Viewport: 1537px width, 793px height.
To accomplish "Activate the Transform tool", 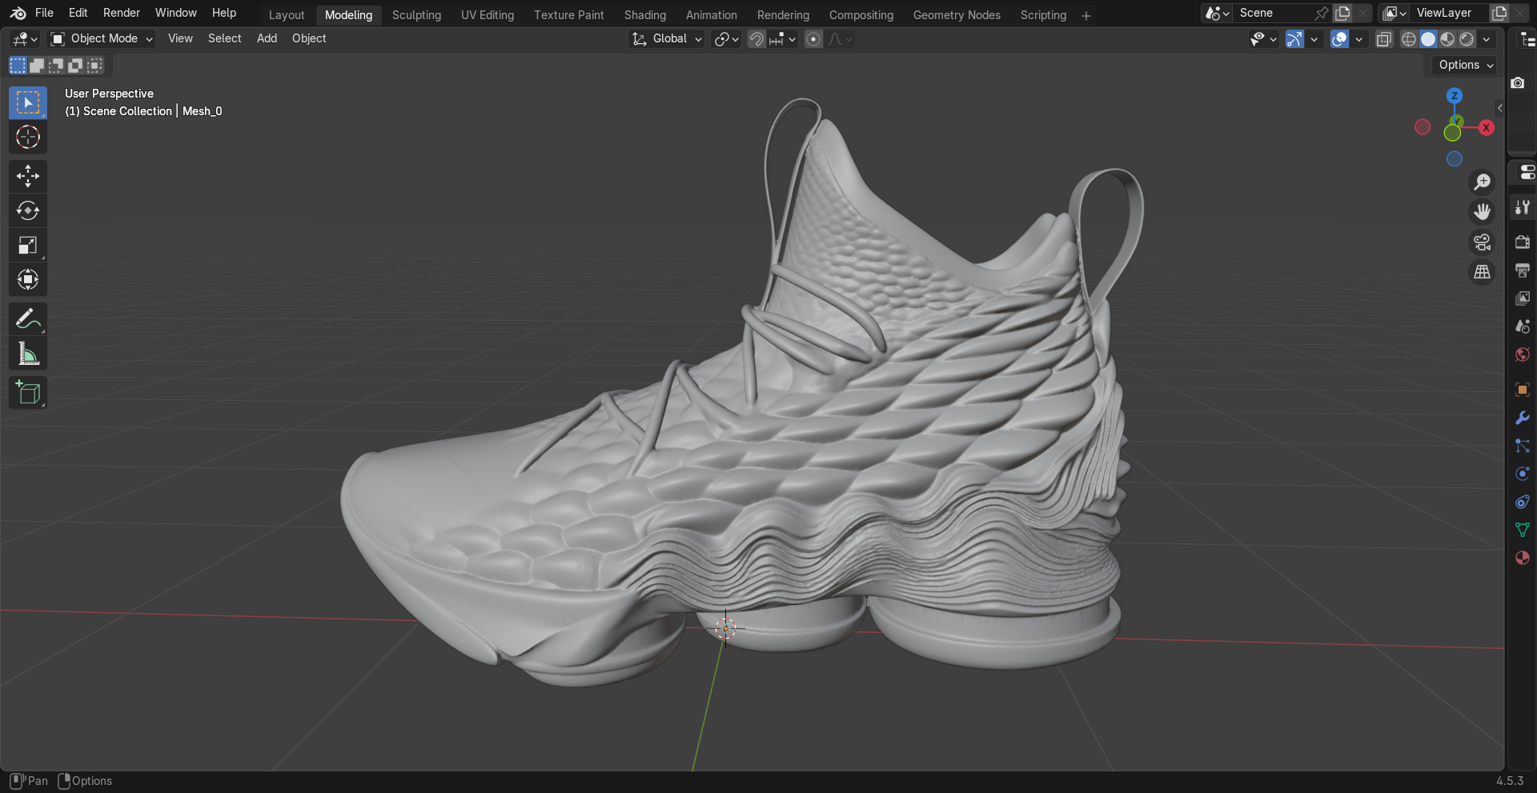I will tap(28, 279).
